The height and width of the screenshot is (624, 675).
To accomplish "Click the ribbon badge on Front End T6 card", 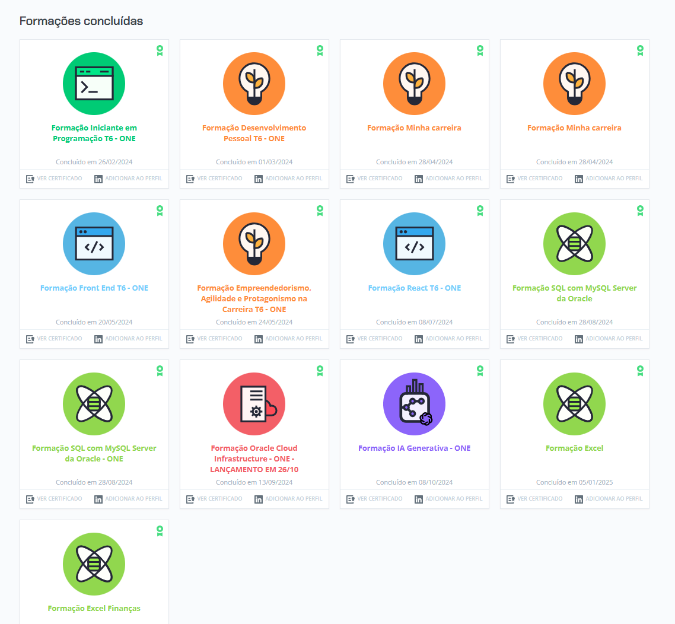I will tap(160, 211).
